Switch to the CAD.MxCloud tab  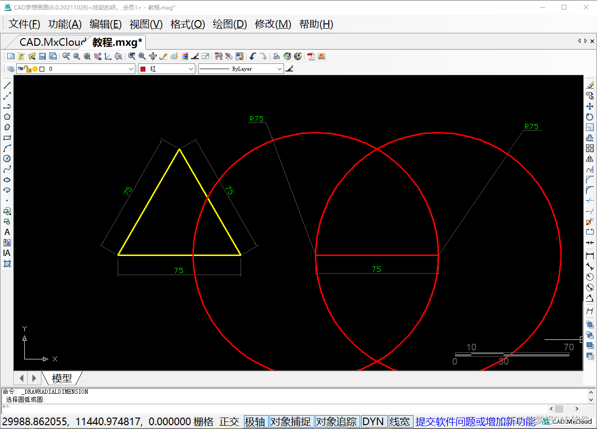[52, 42]
